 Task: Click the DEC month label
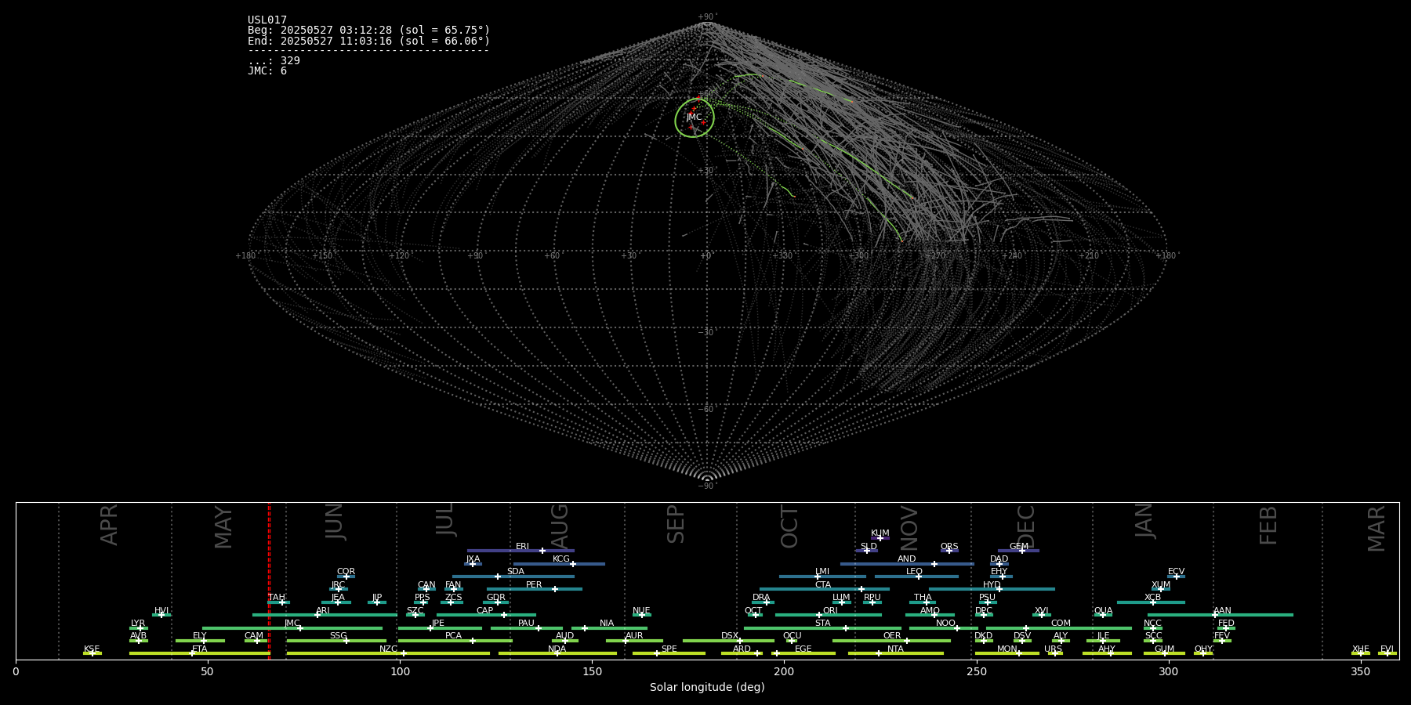point(1025,526)
